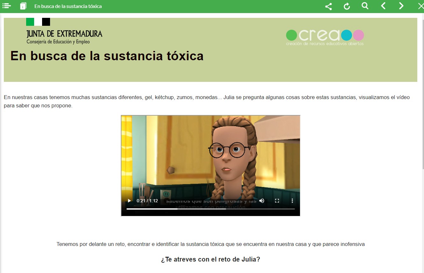Viewport: 424px width, 273px height.
Task: Go to the next page arrow
Action: (x=401, y=6)
